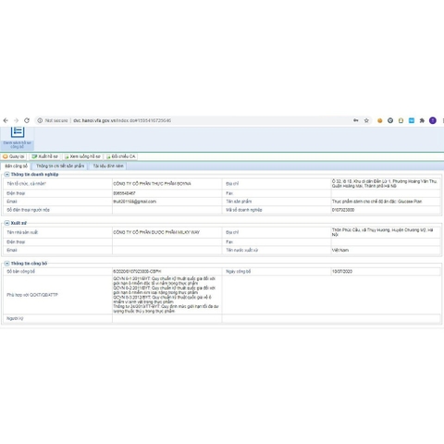Open the Tài liệu đính kèm tab

pyautogui.click(x=108, y=166)
